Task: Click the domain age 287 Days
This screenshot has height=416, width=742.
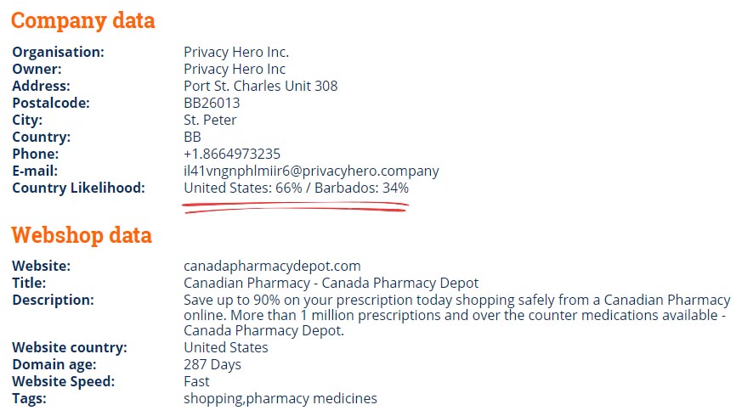Action: pos(212,364)
